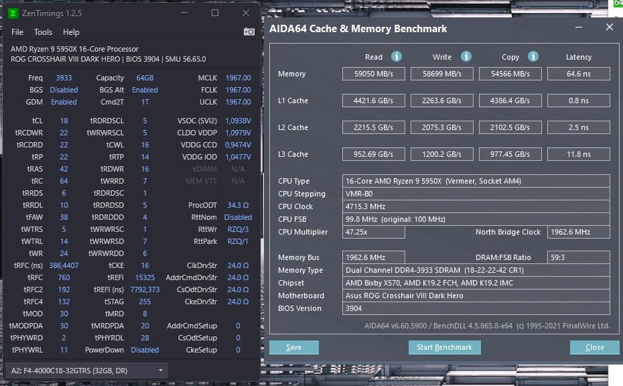Click the Memory Latency 64.6 ns field
This screenshot has width=623, height=386.
(579, 74)
